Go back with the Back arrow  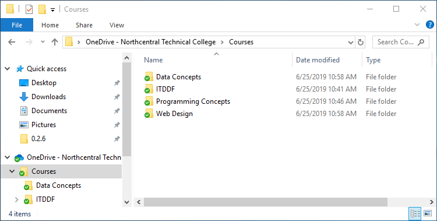tap(12, 42)
